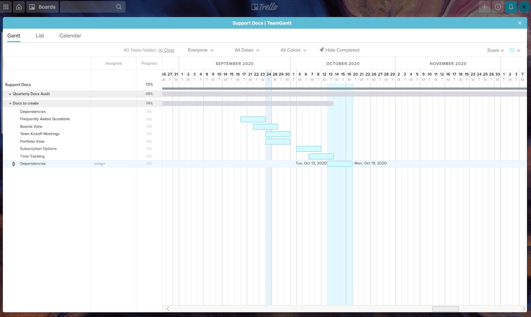The image size is (531, 317).
Task: Go to Trello home icon
Action: tap(19, 7)
